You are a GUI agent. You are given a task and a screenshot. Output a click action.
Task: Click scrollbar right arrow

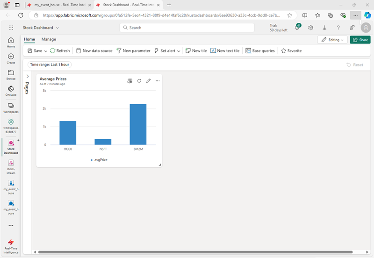pos(367,252)
